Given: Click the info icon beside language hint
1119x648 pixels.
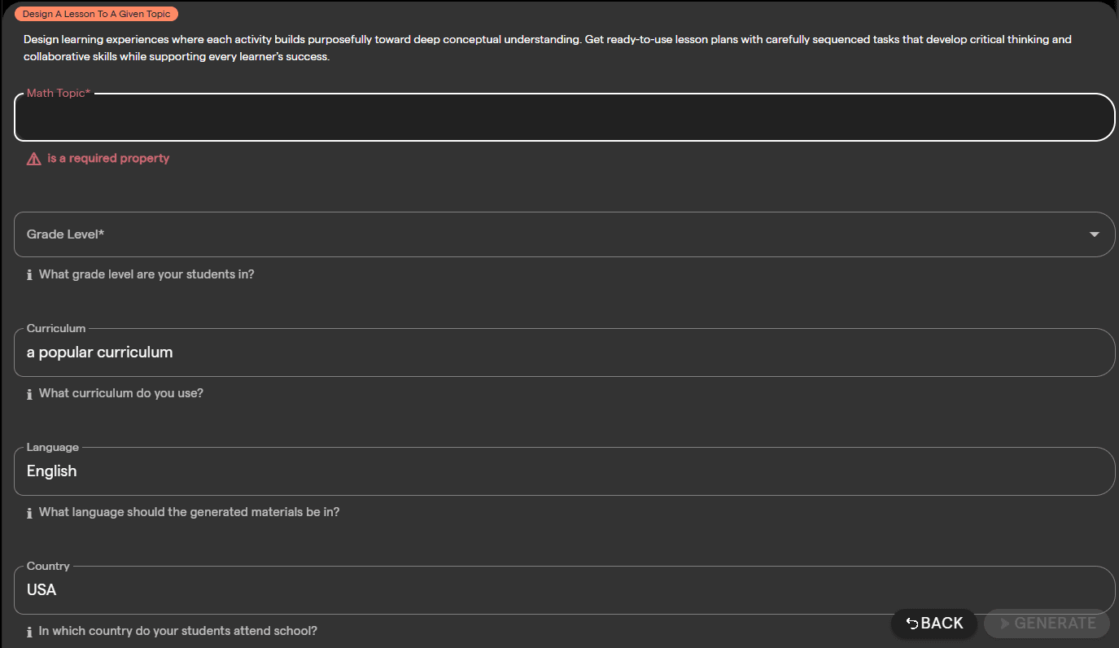Looking at the screenshot, I should tap(29, 513).
